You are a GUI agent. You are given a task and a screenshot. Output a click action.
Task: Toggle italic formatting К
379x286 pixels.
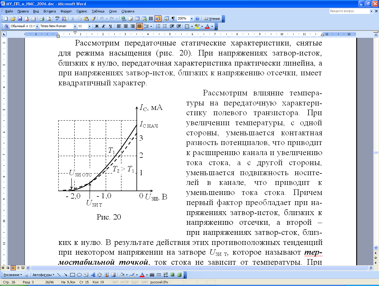tap(103, 26)
